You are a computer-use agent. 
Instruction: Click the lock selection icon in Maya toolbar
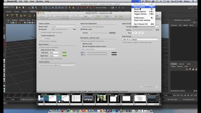[x=70, y=8]
